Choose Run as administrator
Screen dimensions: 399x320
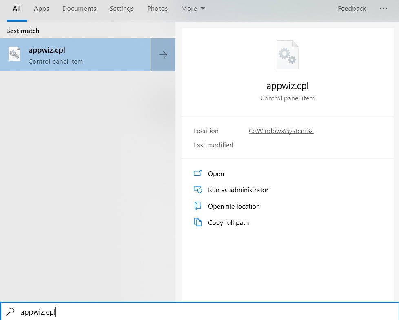pos(238,190)
